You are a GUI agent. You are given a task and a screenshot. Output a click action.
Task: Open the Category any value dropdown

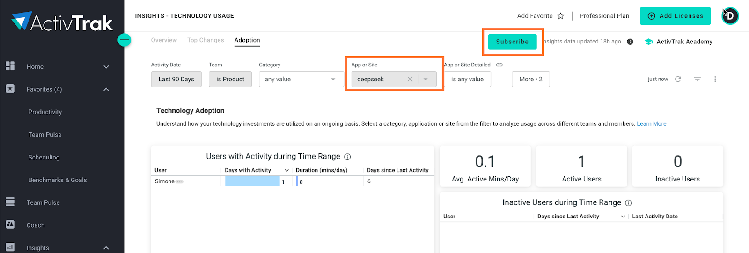coord(301,79)
